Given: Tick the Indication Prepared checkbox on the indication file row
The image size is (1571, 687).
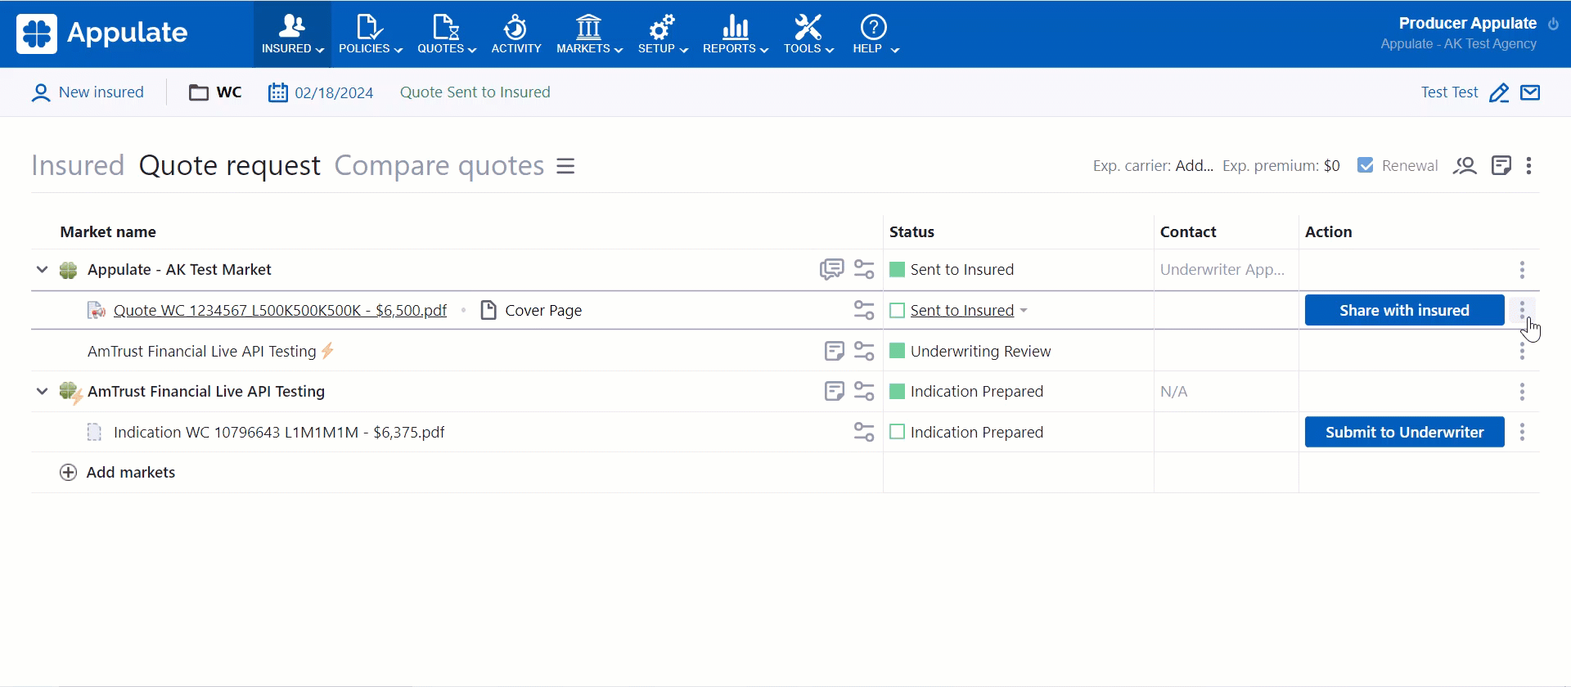Looking at the screenshot, I should (897, 432).
